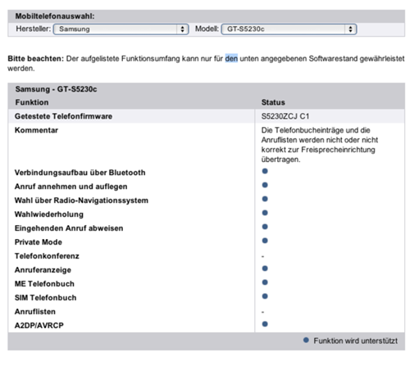Click the blue dot for Verbindungsaufbau über Bluetooth
This screenshot has width=410, height=365.
[x=265, y=171]
